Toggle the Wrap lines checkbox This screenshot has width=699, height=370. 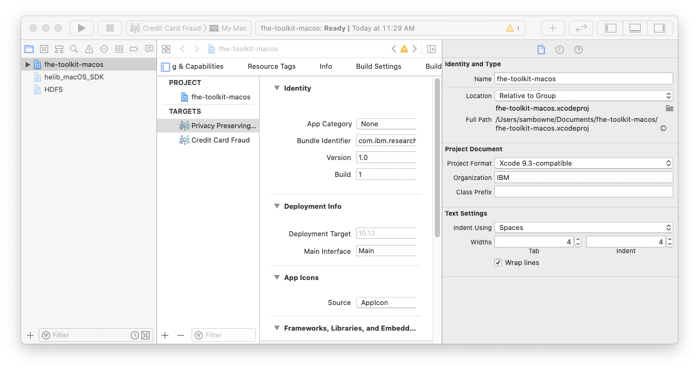(x=498, y=262)
